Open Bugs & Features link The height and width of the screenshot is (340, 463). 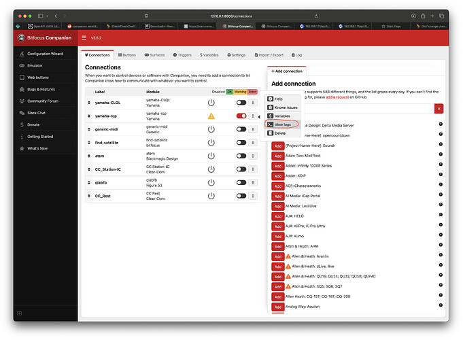(41, 89)
